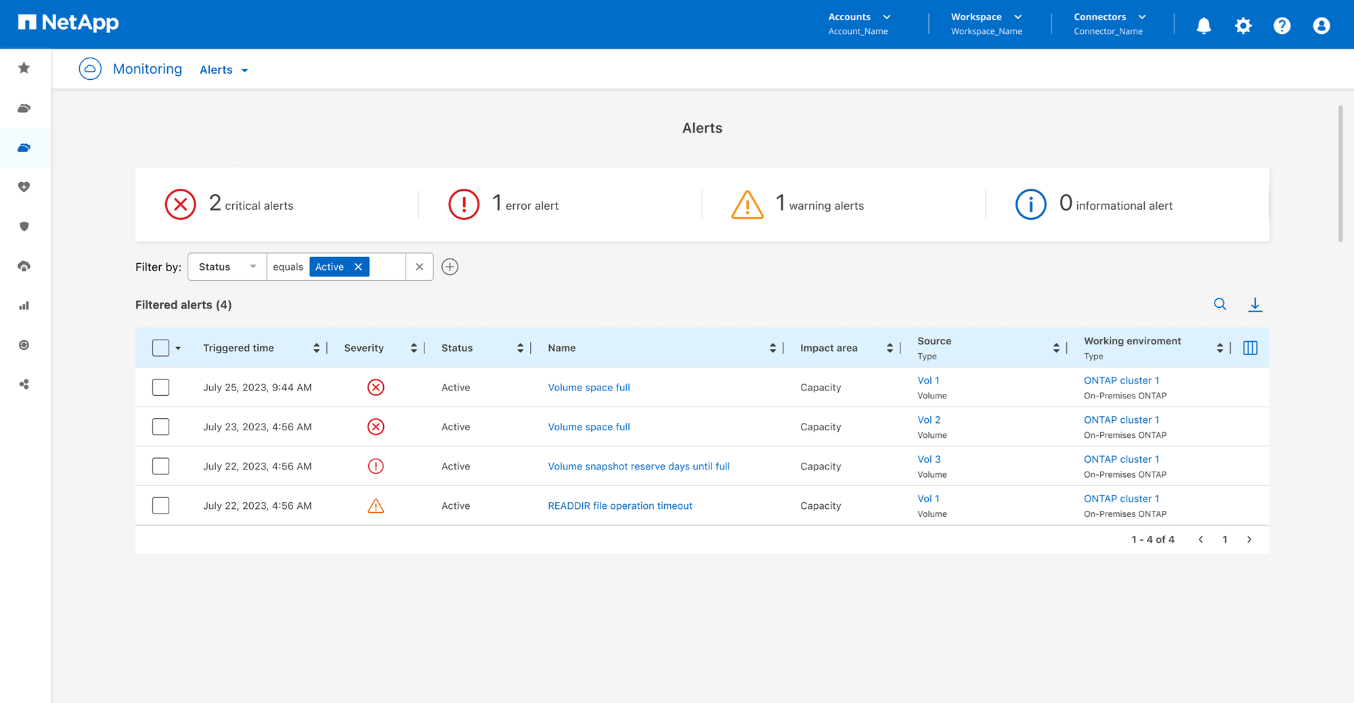The height and width of the screenshot is (703, 1354).
Task: Remove the Active filter chip
Action: click(x=358, y=267)
